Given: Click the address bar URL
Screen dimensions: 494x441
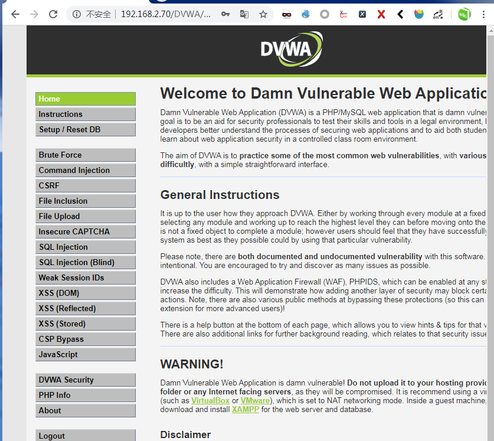Looking at the screenshot, I should coord(166,14).
